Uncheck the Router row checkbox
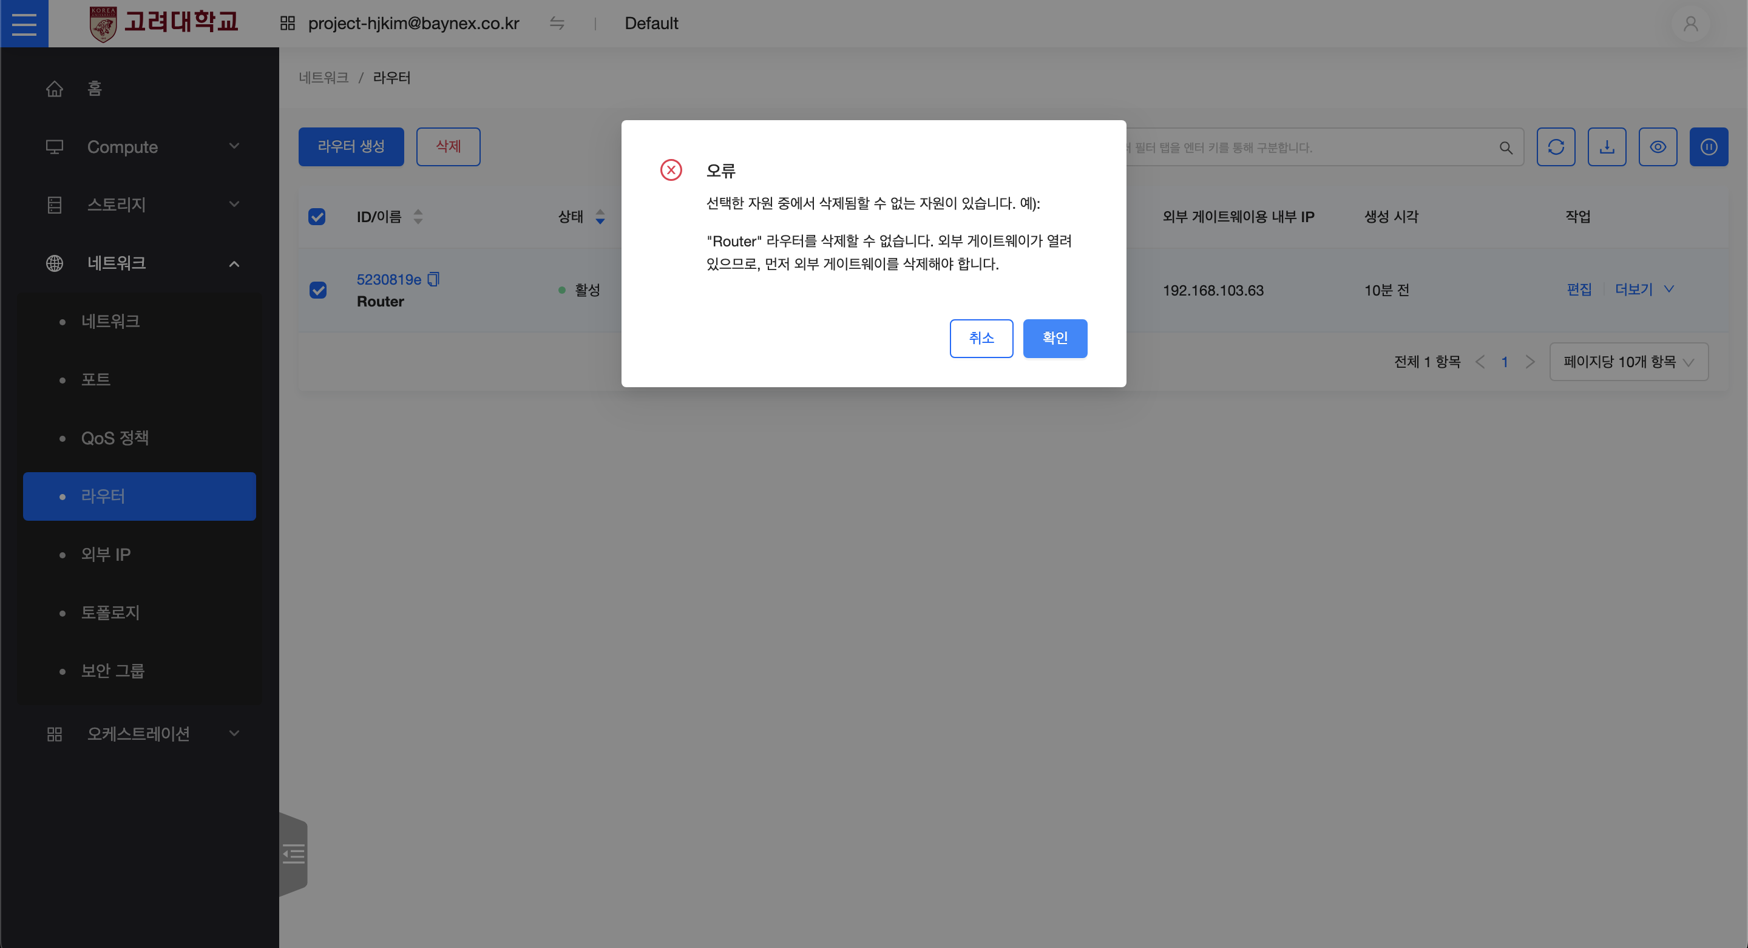The height and width of the screenshot is (948, 1748). pyautogui.click(x=317, y=289)
